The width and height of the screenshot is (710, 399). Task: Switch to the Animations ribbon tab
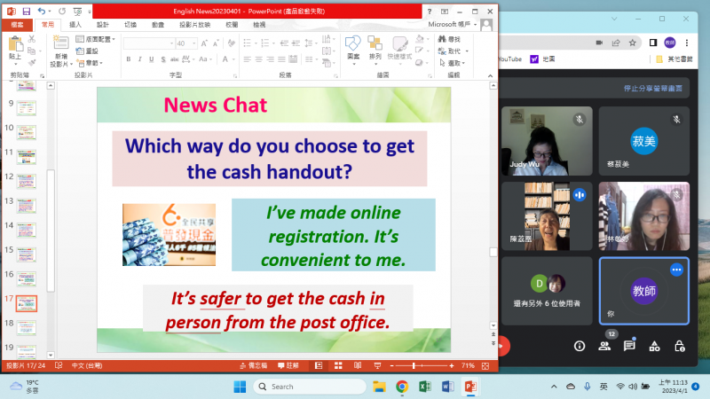(158, 25)
